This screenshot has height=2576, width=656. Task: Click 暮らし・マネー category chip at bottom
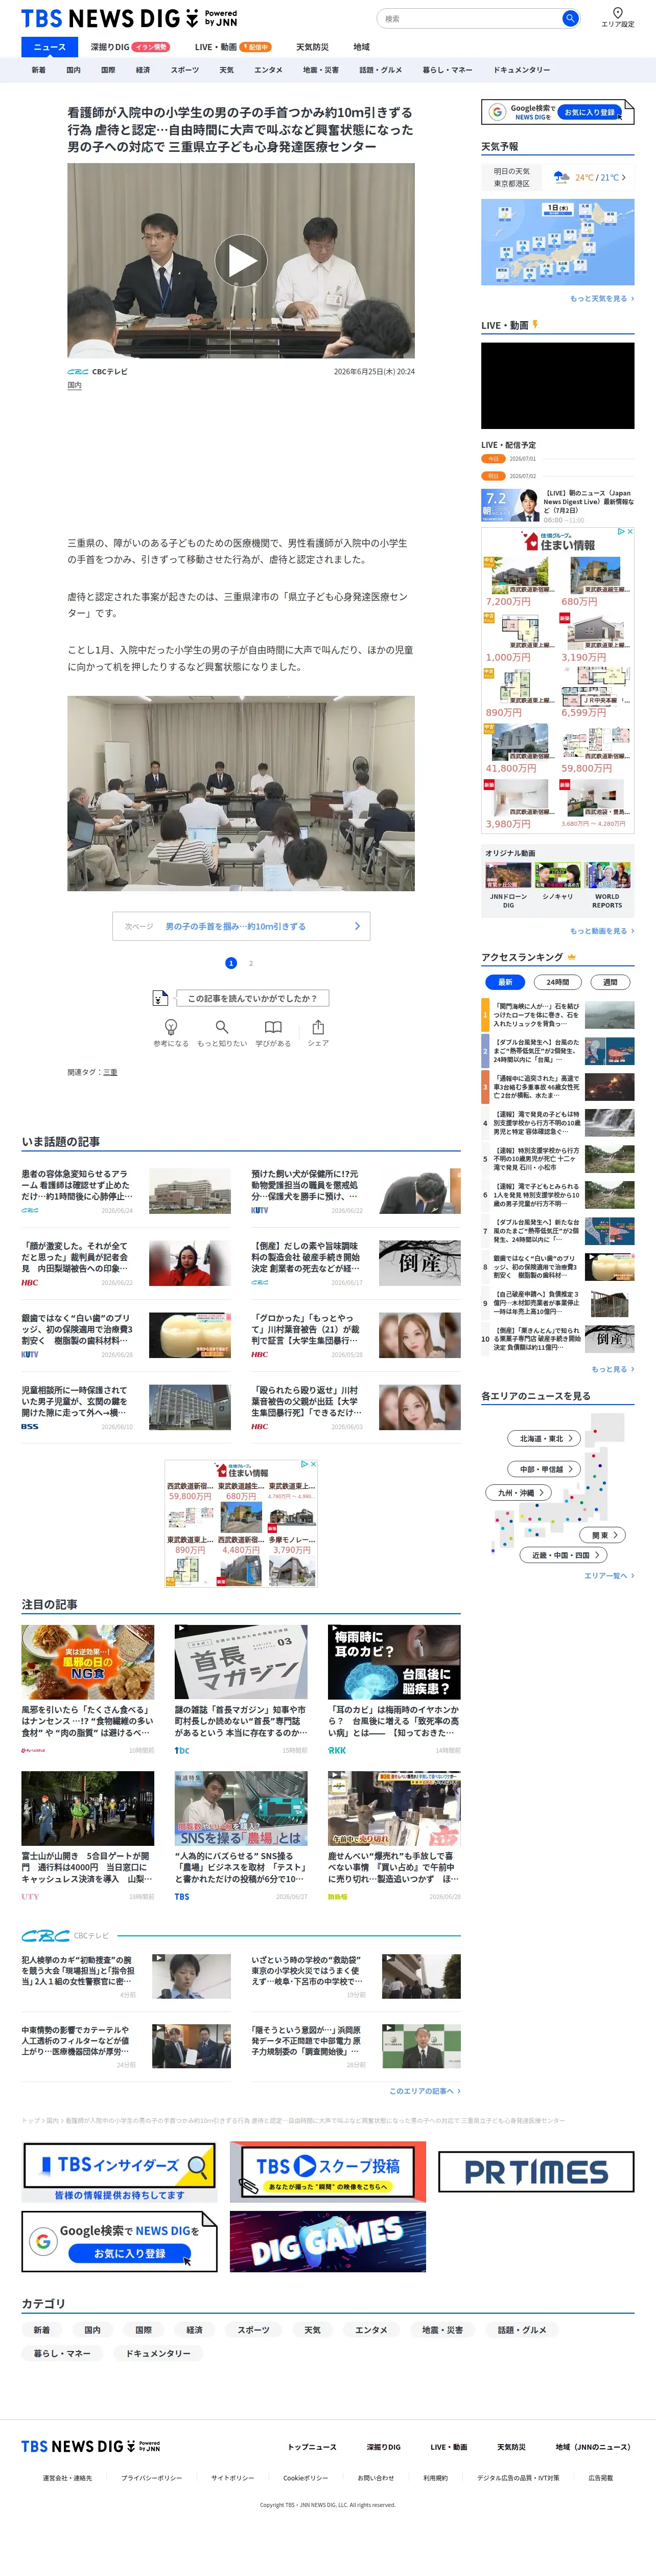(62, 2353)
